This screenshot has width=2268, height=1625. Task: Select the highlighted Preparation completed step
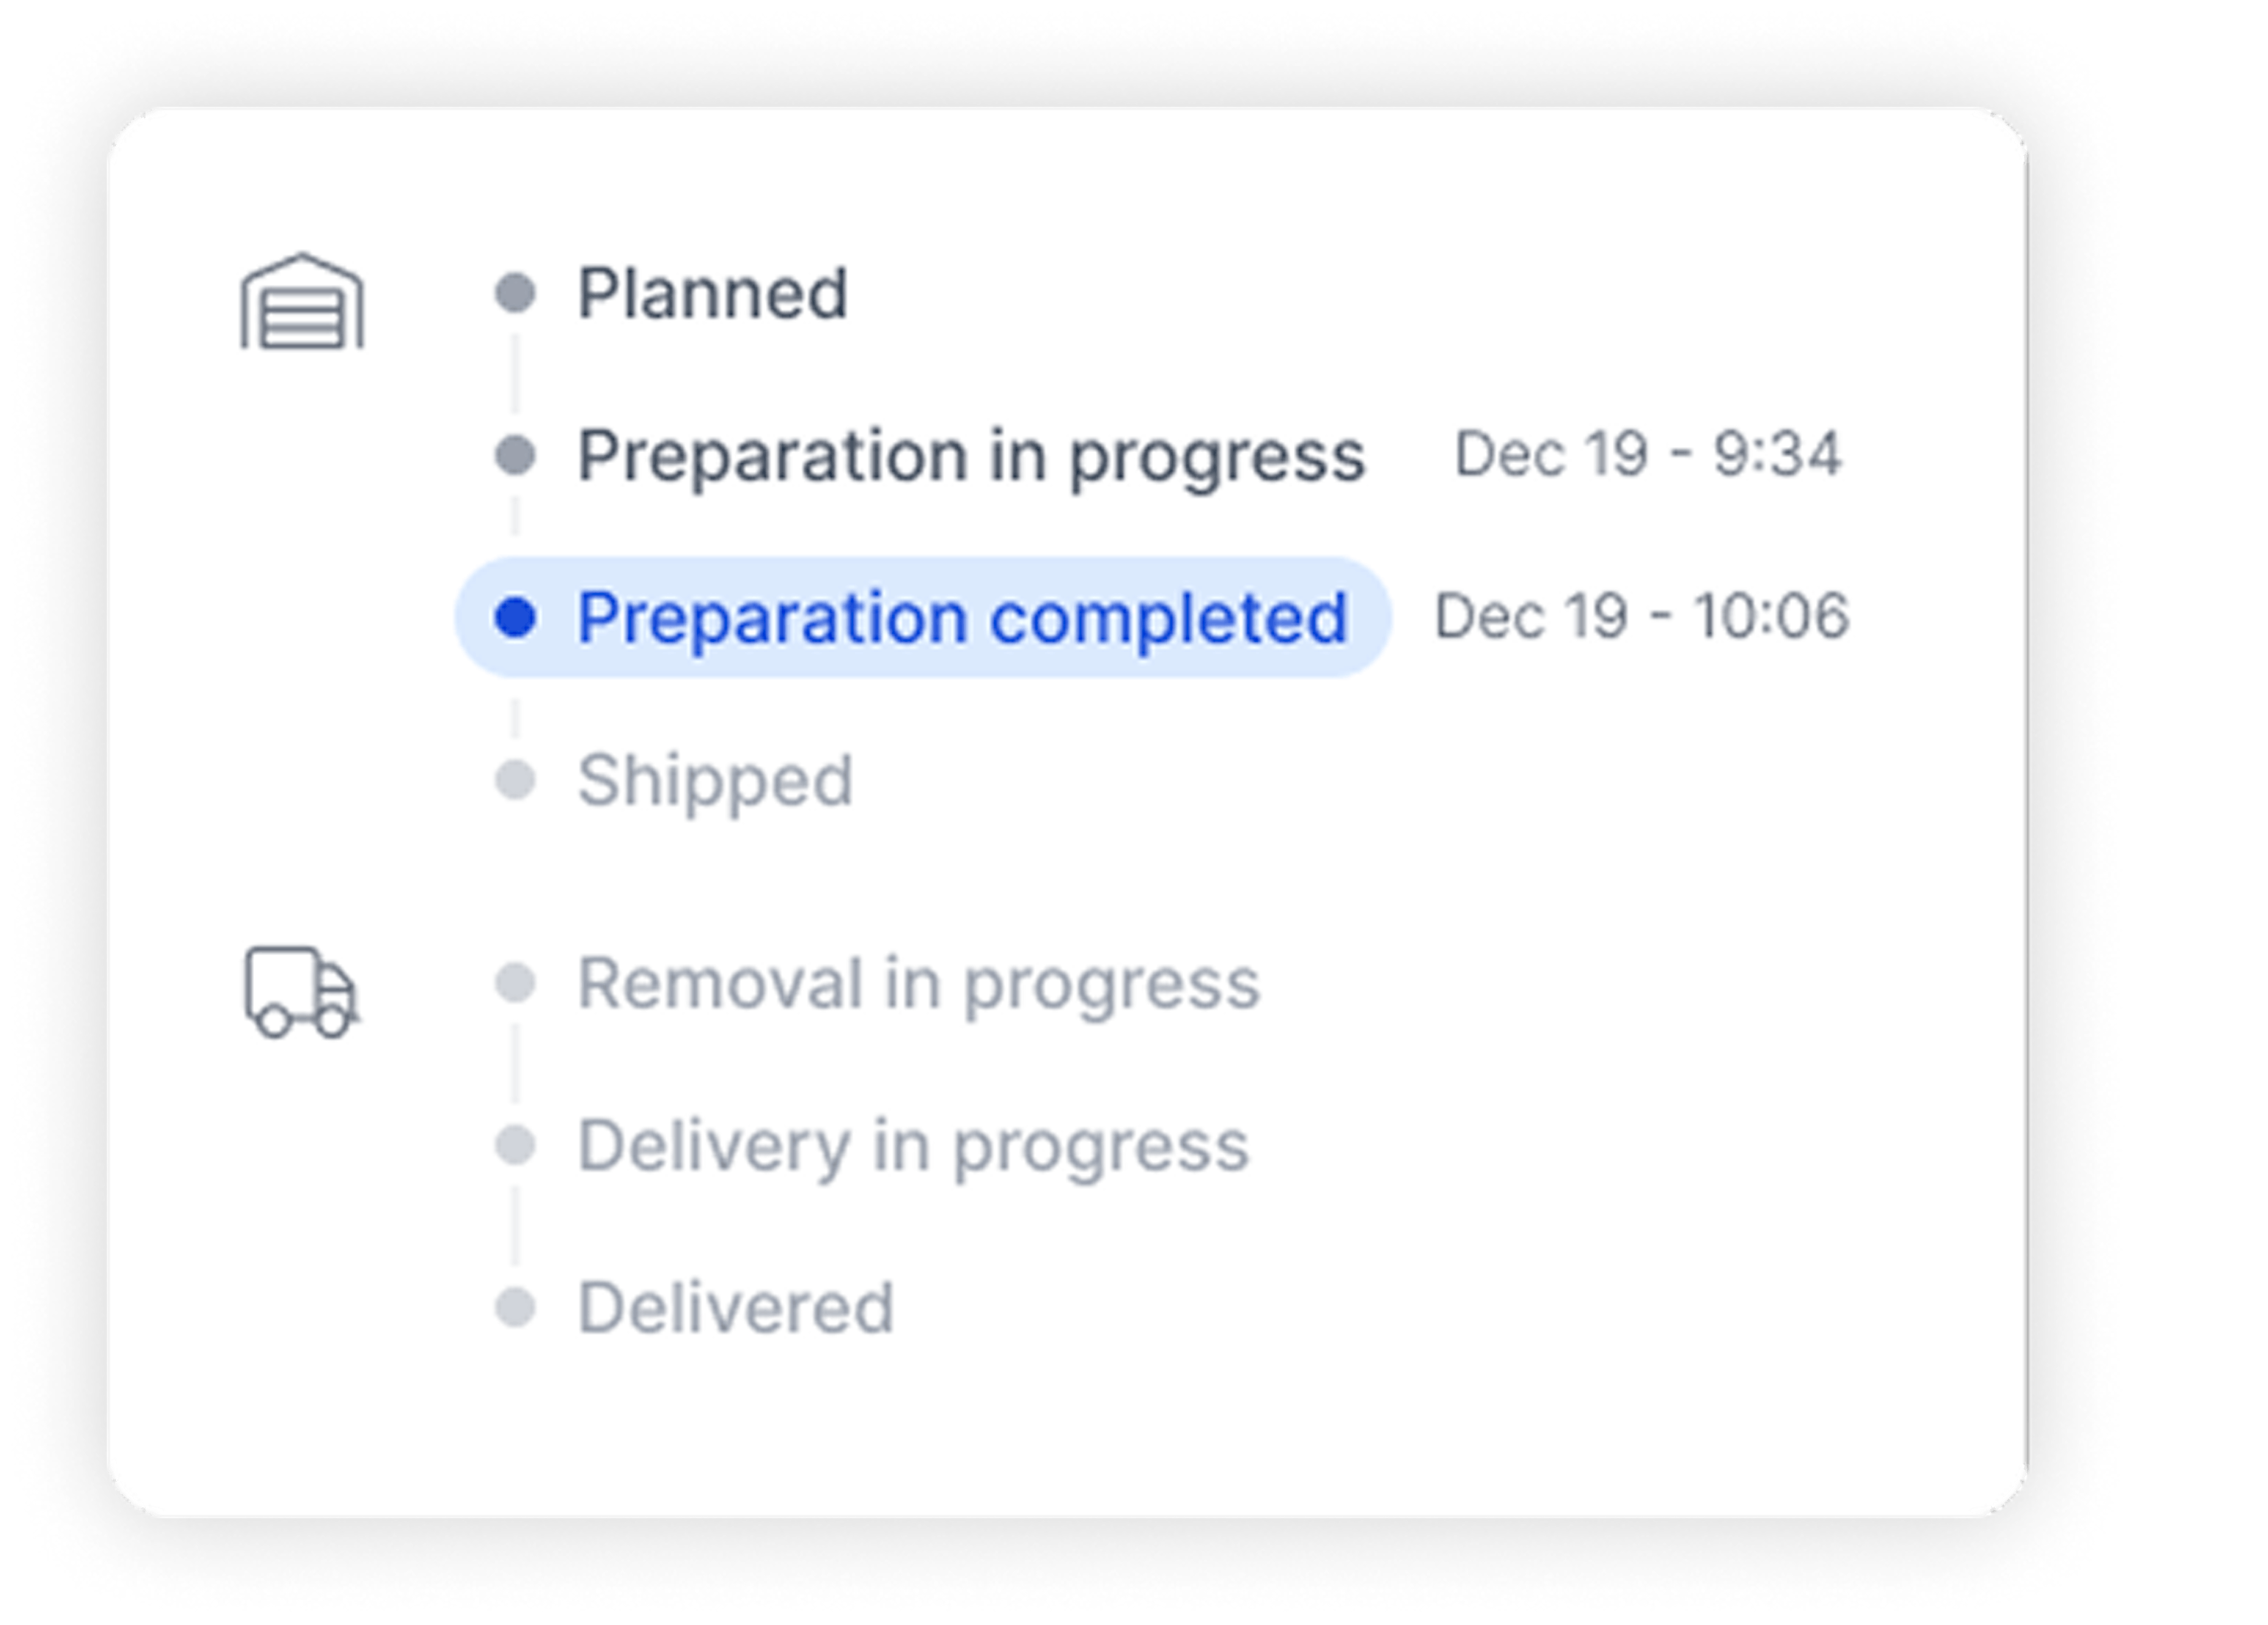click(x=923, y=617)
